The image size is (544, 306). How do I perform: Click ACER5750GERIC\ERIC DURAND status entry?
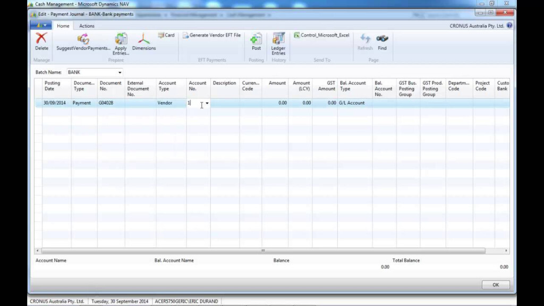coord(186,301)
